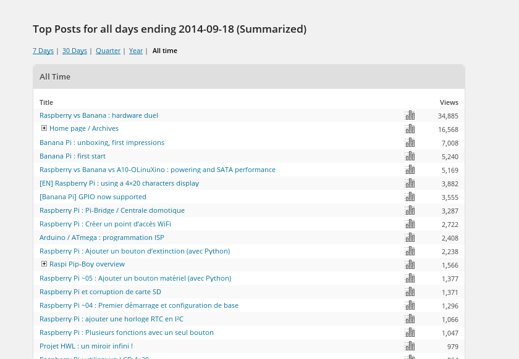Click the All Time panel header
519x359 pixels.
(x=248, y=77)
